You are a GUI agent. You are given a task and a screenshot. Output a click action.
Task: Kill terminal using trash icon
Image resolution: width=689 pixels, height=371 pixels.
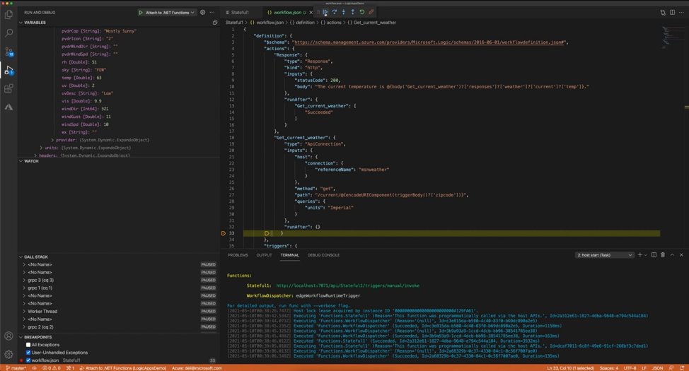tap(663, 254)
